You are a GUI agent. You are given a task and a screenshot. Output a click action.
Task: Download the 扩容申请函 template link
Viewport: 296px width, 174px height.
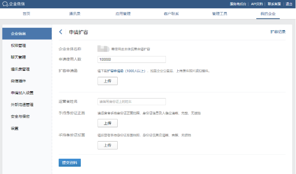tap(115, 71)
